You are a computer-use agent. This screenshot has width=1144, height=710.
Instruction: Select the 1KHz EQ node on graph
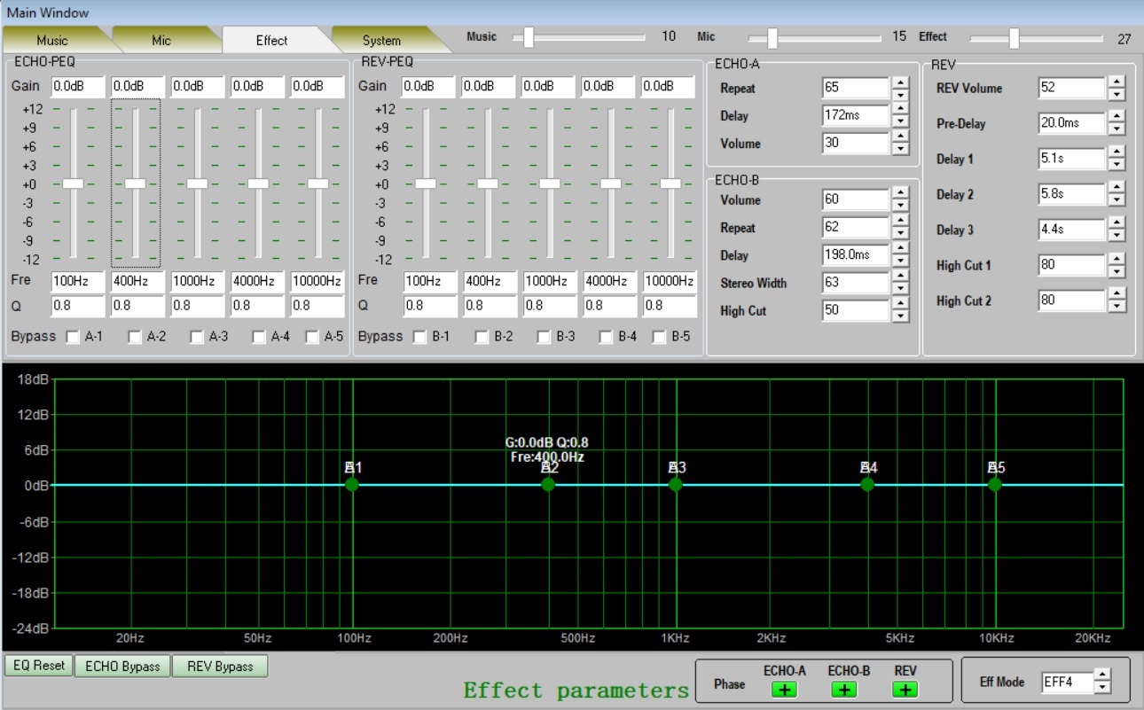(676, 484)
